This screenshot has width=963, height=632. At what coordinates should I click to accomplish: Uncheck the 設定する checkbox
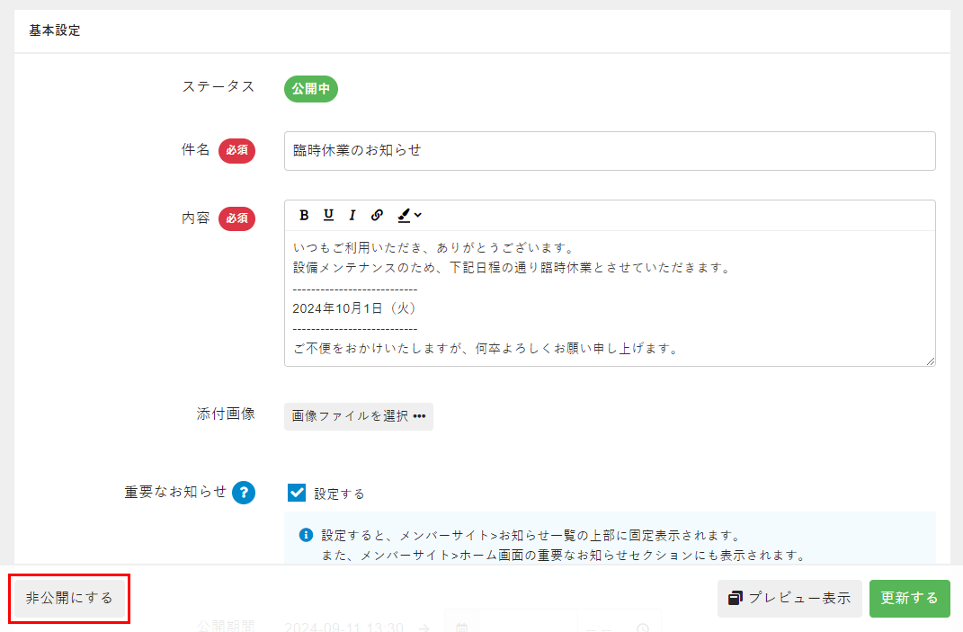297,493
